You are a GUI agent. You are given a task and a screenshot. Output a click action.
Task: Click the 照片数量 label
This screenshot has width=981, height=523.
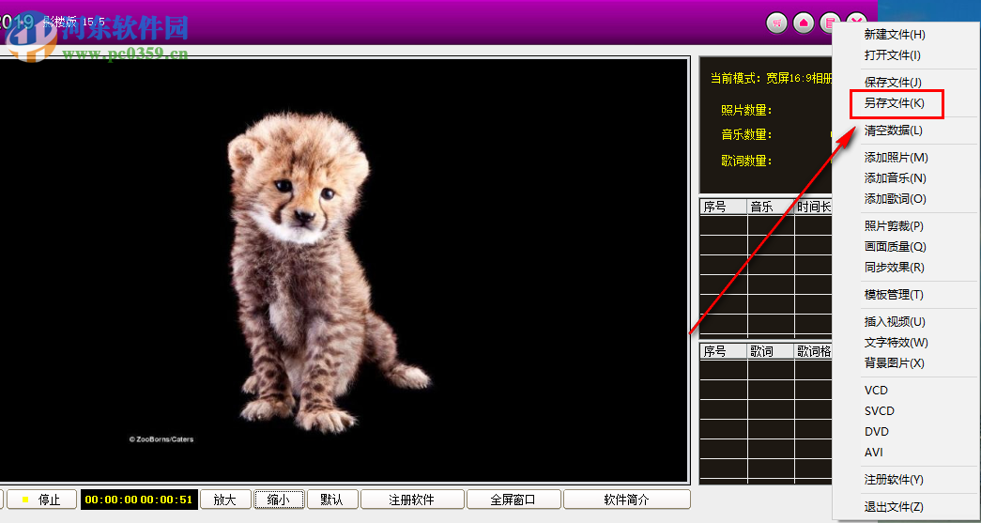click(746, 111)
